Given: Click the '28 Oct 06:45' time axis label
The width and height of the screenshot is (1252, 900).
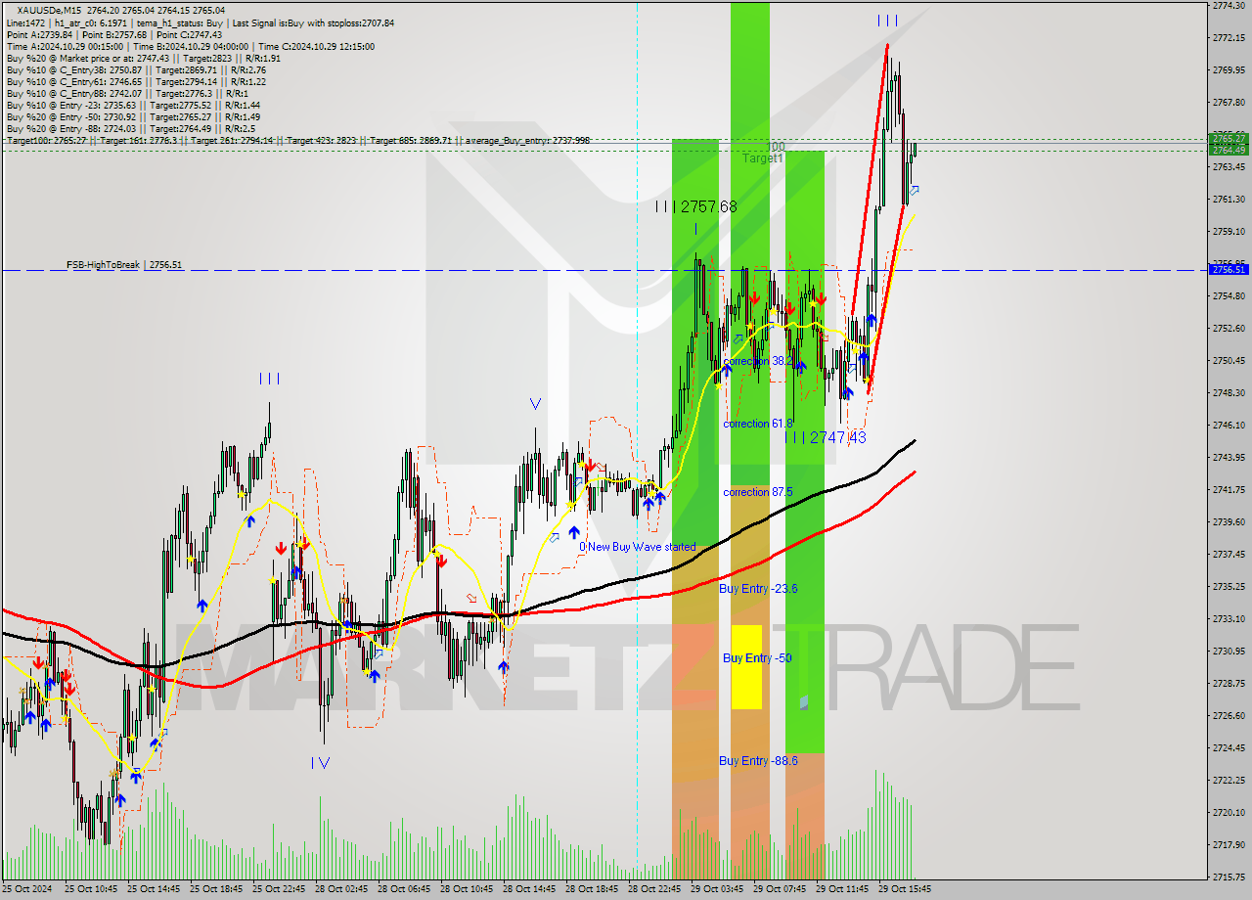Looking at the screenshot, I should (x=404, y=890).
